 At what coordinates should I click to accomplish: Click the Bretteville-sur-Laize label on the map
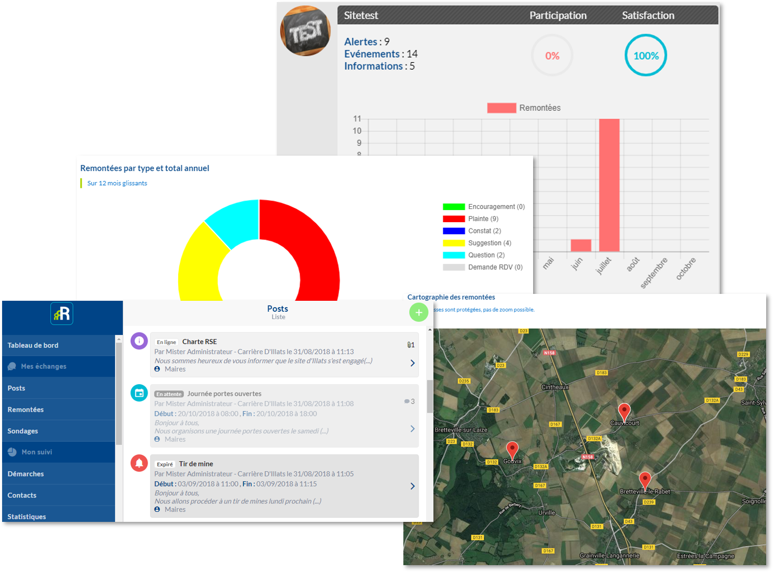(461, 430)
